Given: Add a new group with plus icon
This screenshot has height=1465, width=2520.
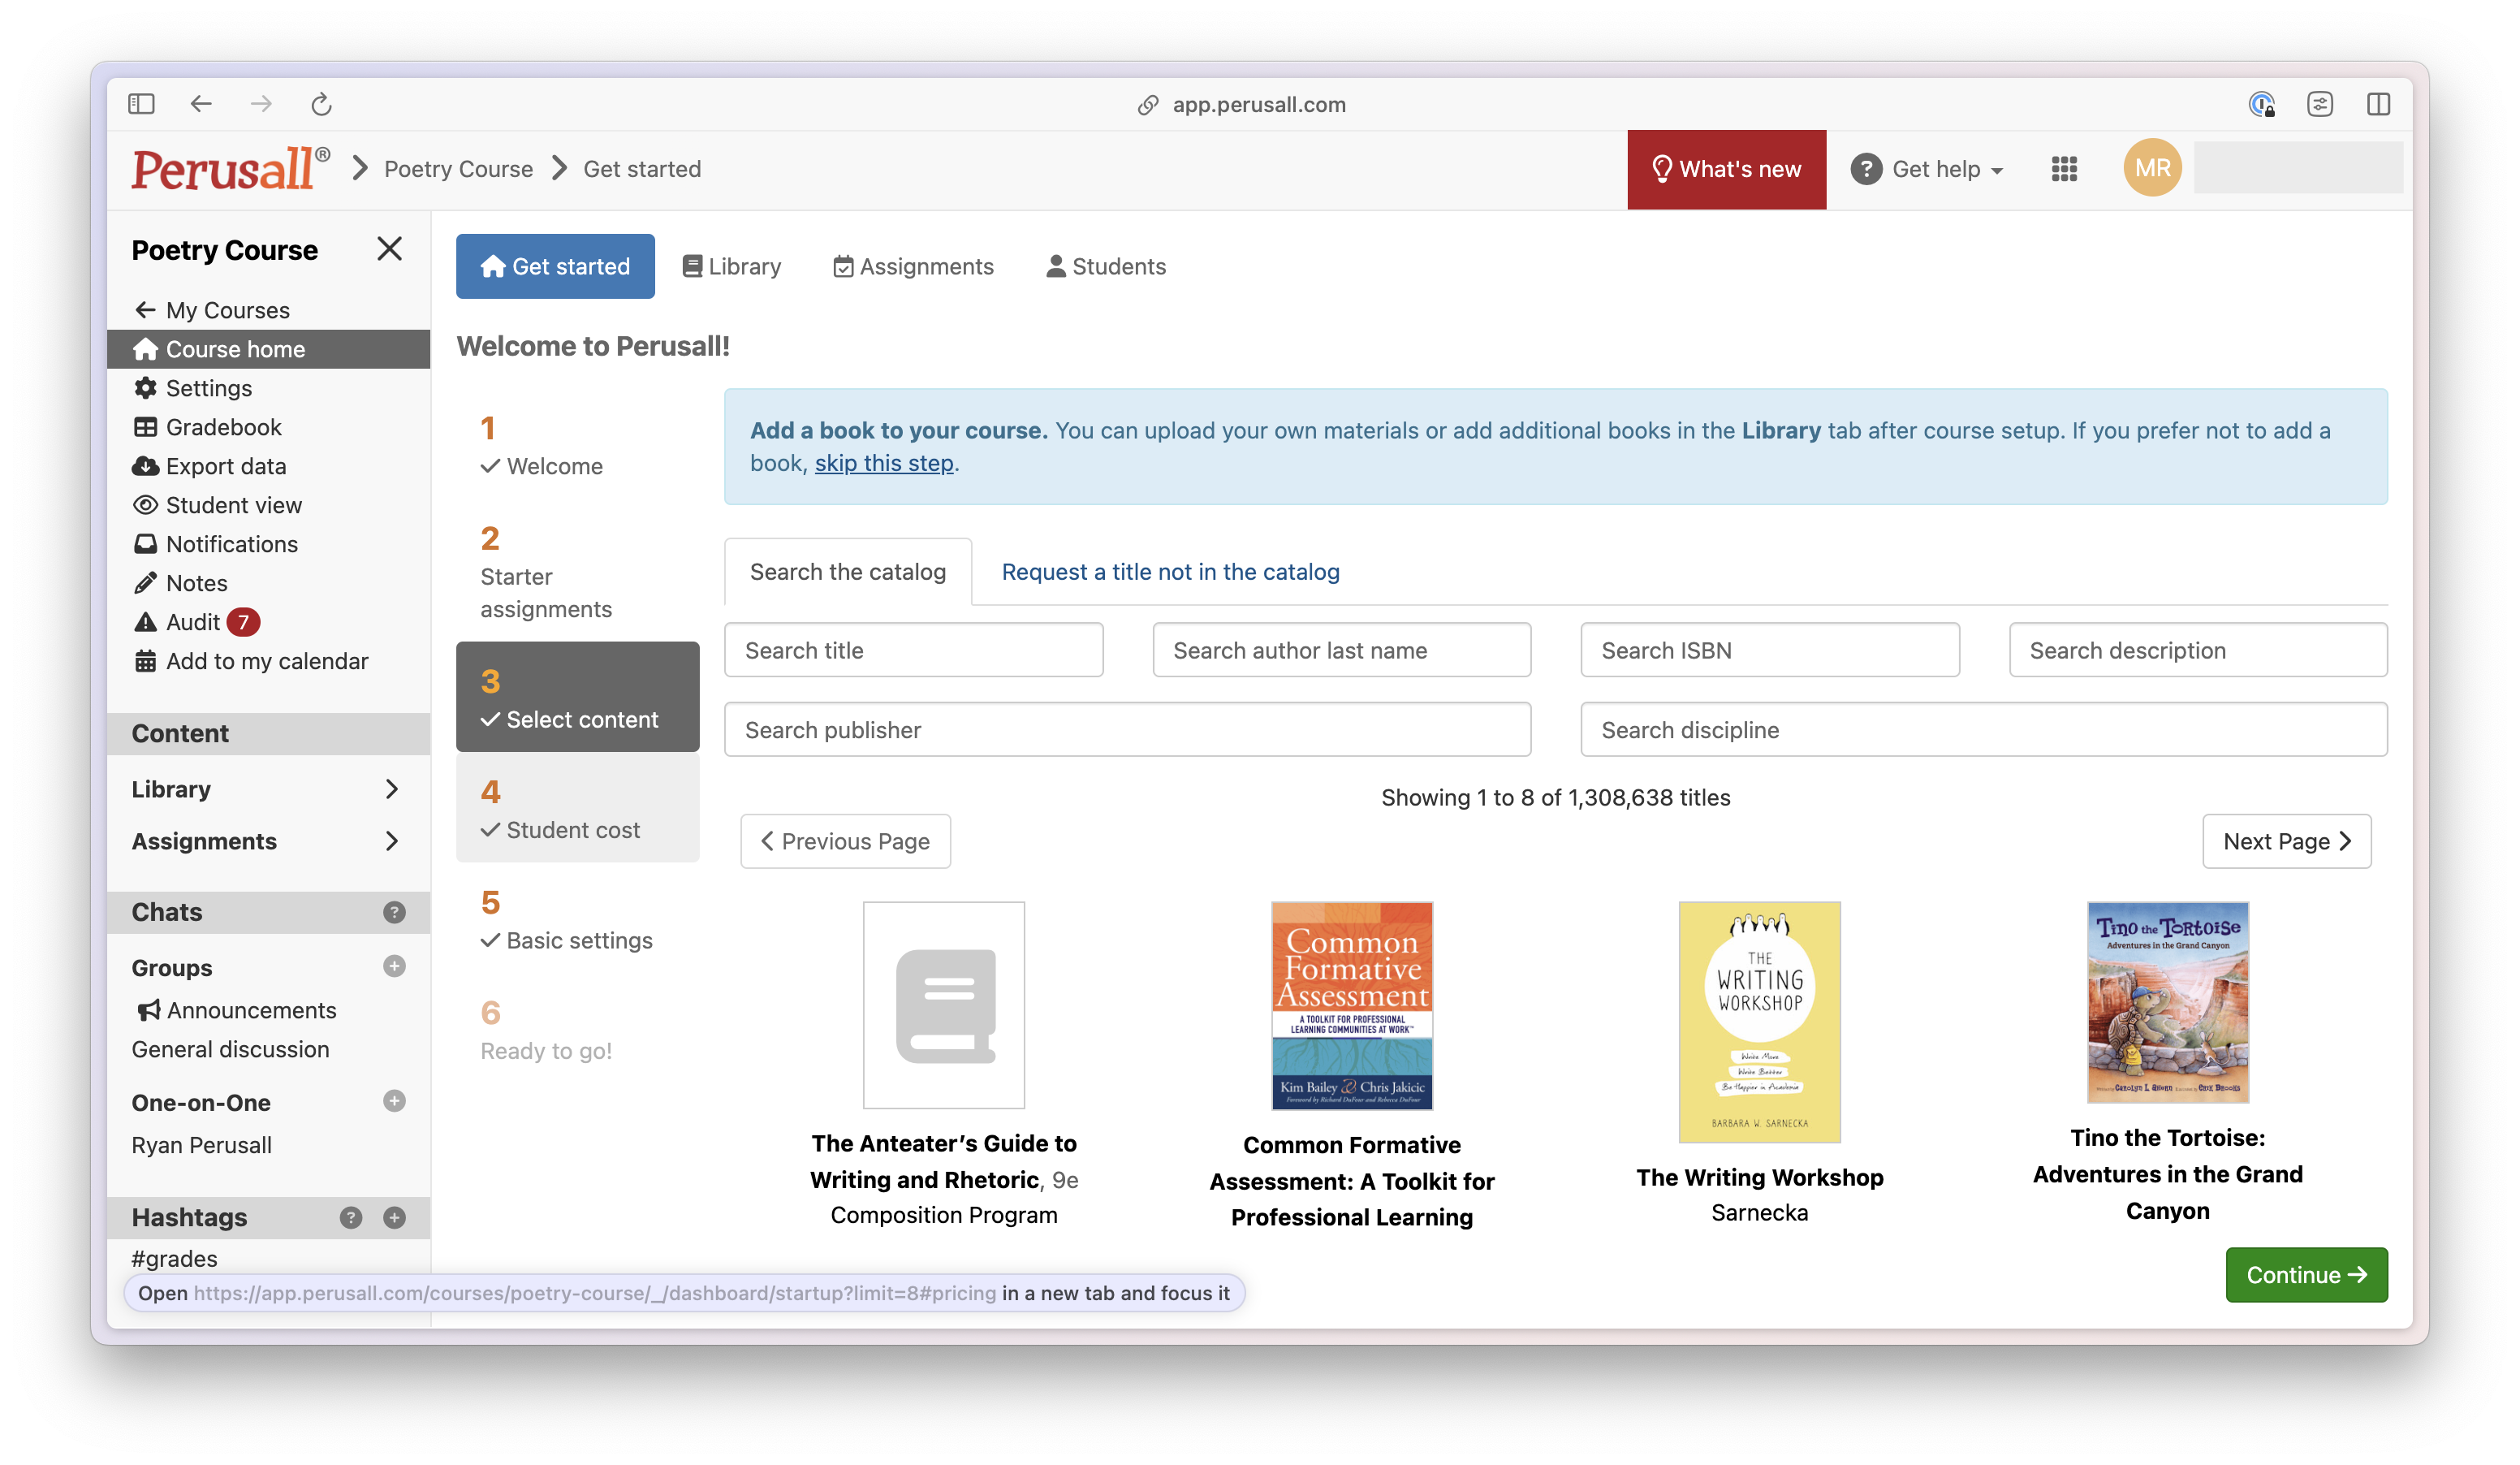Looking at the screenshot, I should [394, 966].
